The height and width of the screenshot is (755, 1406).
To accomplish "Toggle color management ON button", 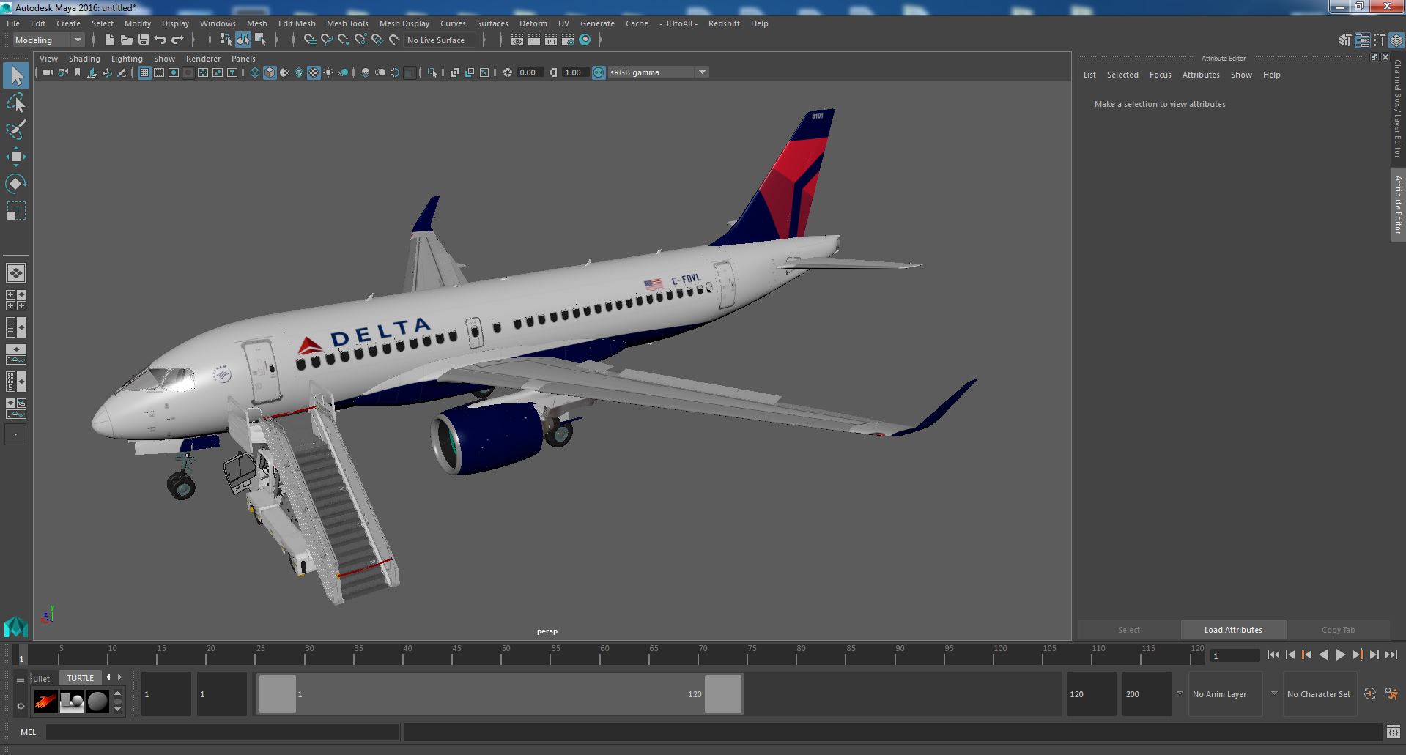I will (599, 72).
